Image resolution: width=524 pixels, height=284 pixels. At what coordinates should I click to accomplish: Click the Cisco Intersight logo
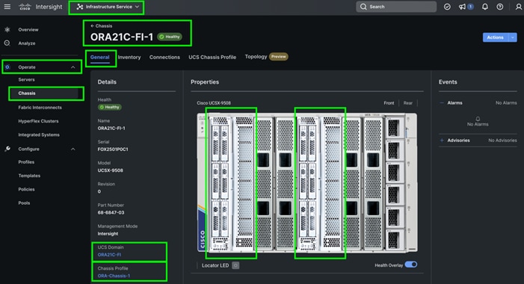40,7
